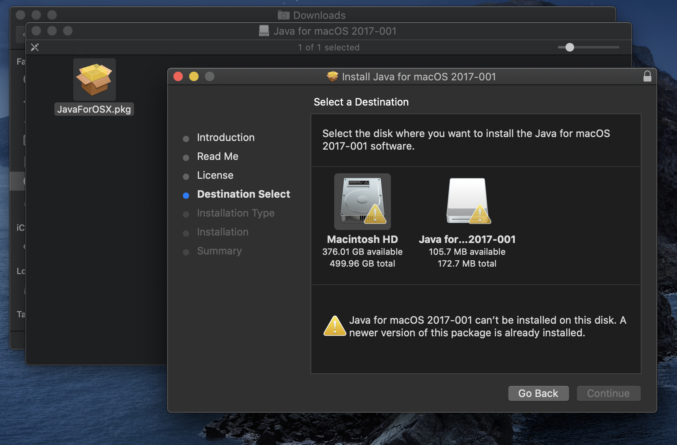This screenshot has height=445, width=677.
Task: Click the disabled Continue button
Action: click(x=608, y=393)
